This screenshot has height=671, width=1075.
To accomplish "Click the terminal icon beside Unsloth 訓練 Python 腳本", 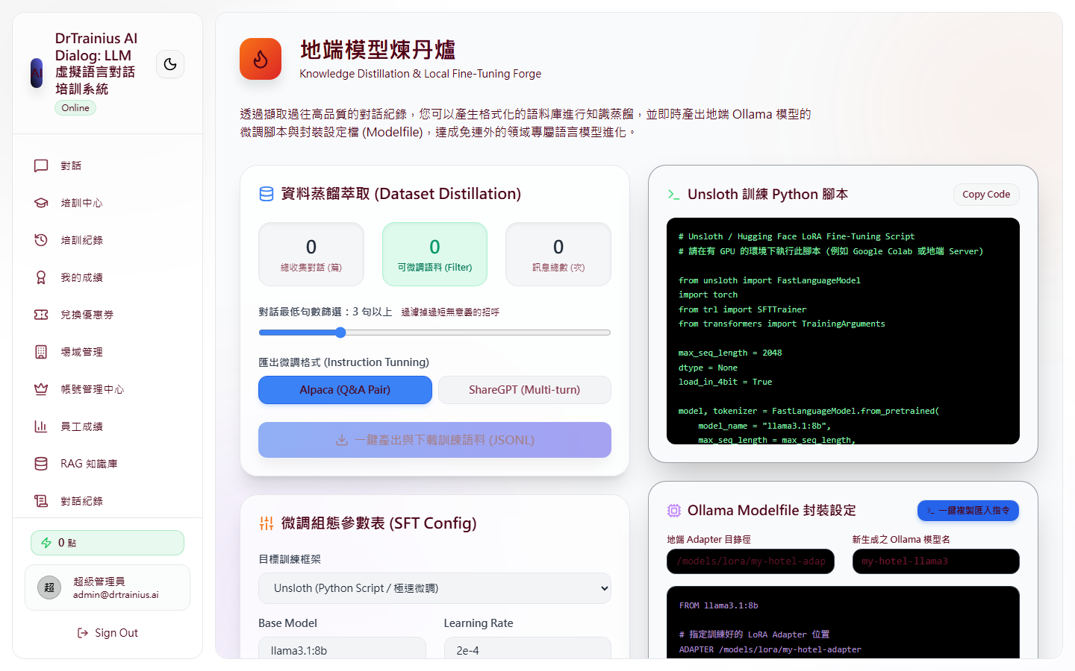I will coord(674,194).
